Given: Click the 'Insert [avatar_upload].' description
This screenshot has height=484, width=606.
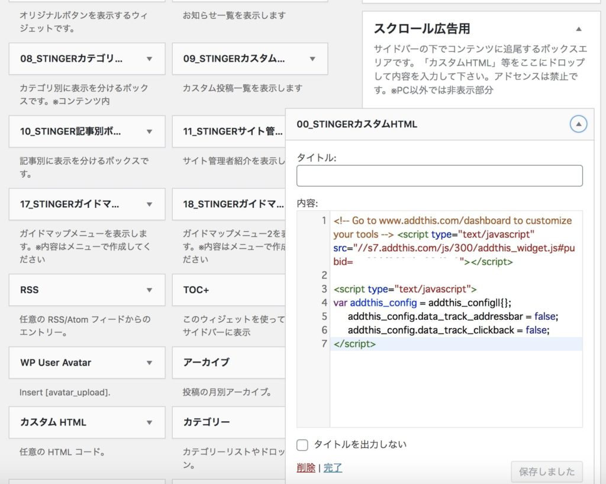Looking at the screenshot, I should pos(65,392).
